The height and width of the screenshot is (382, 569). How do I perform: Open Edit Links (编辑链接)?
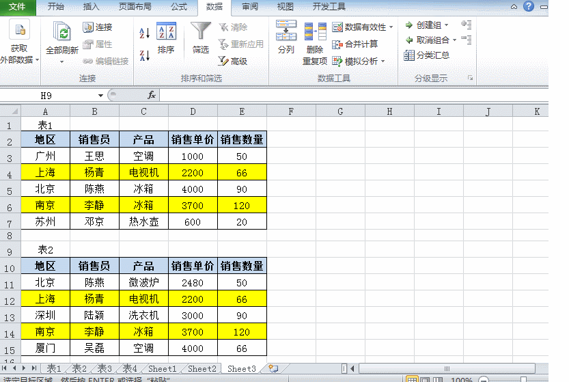(x=106, y=62)
